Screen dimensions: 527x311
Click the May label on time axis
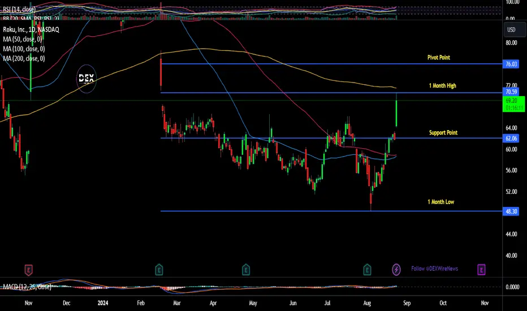pyautogui.click(x=253, y=303)
